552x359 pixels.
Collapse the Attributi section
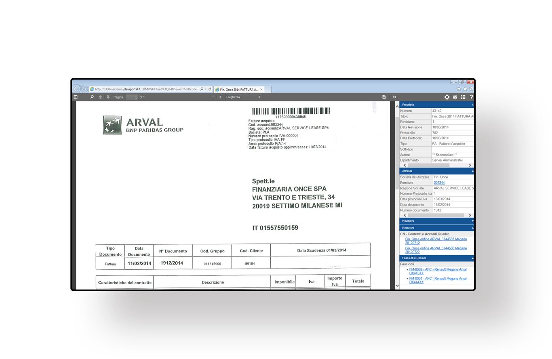[437, 171]
